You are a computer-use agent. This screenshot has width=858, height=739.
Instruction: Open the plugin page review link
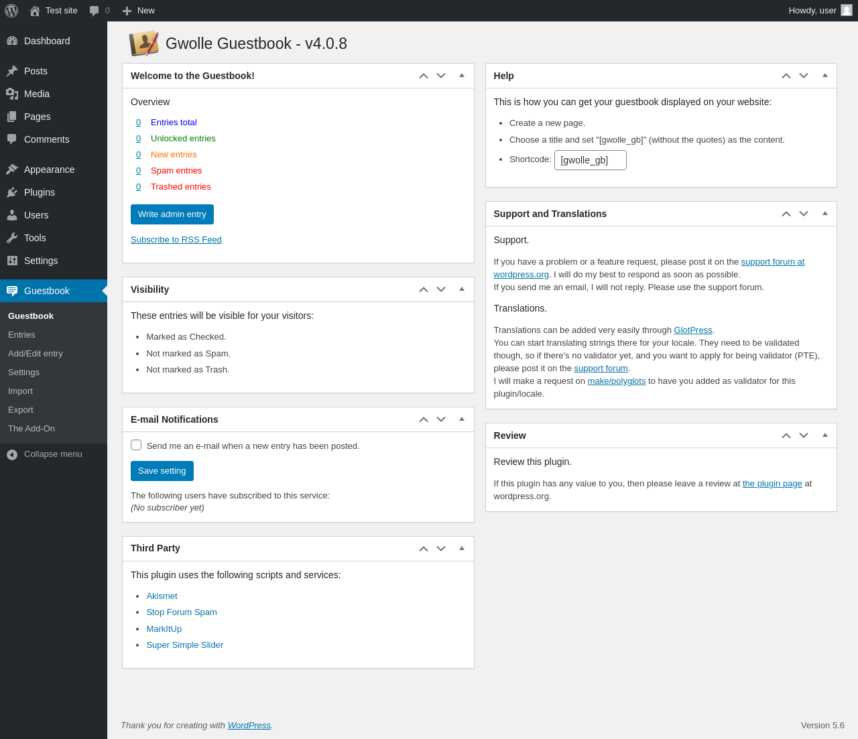pyautogui.click(x=772, y=484)
